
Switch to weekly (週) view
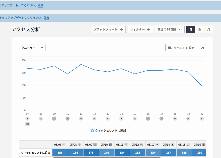[200, 29]
